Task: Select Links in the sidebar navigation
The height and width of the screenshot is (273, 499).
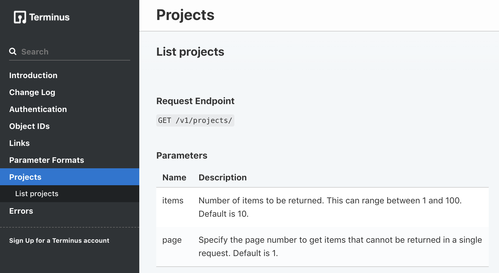Action: tap(19, 143)
